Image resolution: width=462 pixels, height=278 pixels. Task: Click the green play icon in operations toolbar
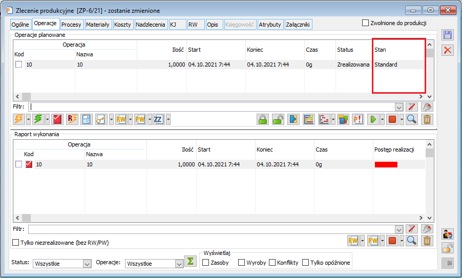click(x=373, y=119)
